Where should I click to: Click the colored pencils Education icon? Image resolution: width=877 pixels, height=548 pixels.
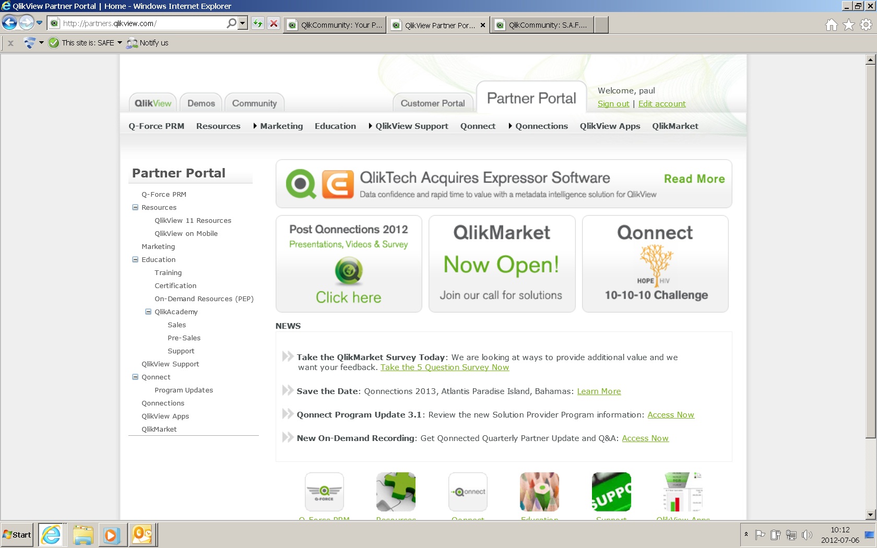click(539, 491)
